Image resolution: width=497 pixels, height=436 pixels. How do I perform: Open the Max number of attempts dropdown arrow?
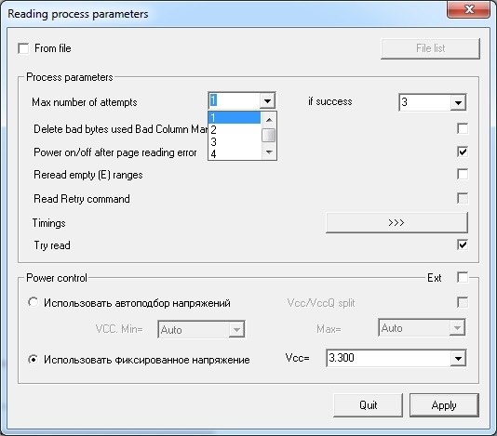(267, 101)
